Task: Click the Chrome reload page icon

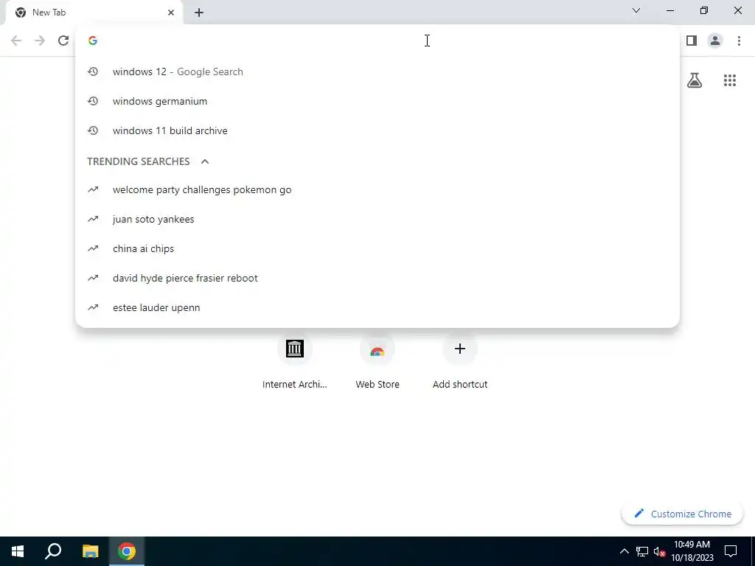Action: coord(63,41)
